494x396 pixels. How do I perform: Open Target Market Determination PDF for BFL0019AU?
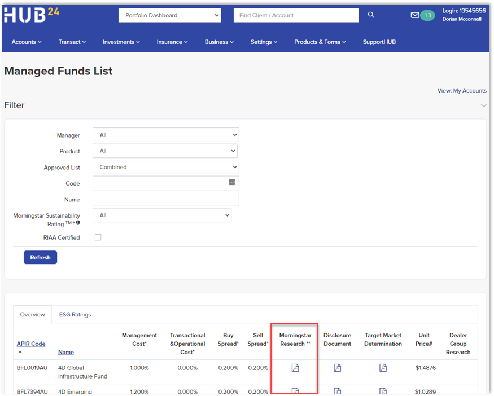pyautogui.click(x=383, y=368)
